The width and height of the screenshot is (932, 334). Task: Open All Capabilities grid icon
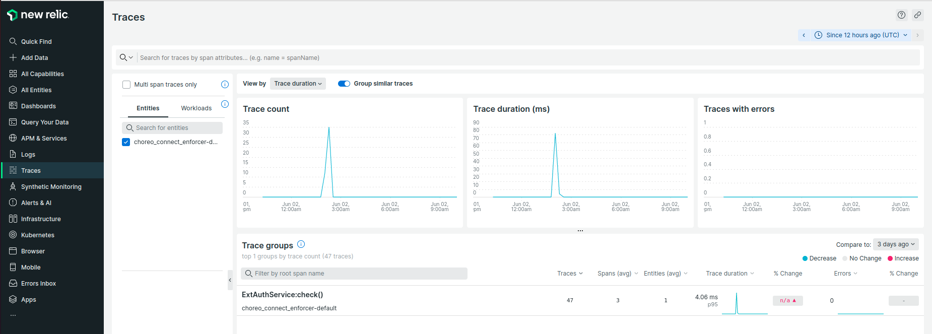pos(13,74)
